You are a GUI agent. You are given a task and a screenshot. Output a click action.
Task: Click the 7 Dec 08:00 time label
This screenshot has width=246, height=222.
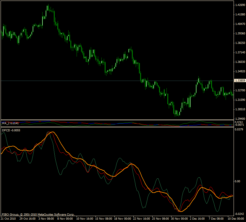216,219
